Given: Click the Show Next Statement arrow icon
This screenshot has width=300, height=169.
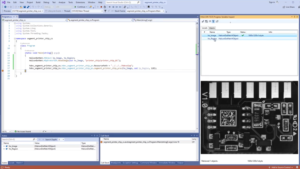Looking at the screenshot, I should coord(109,7).
